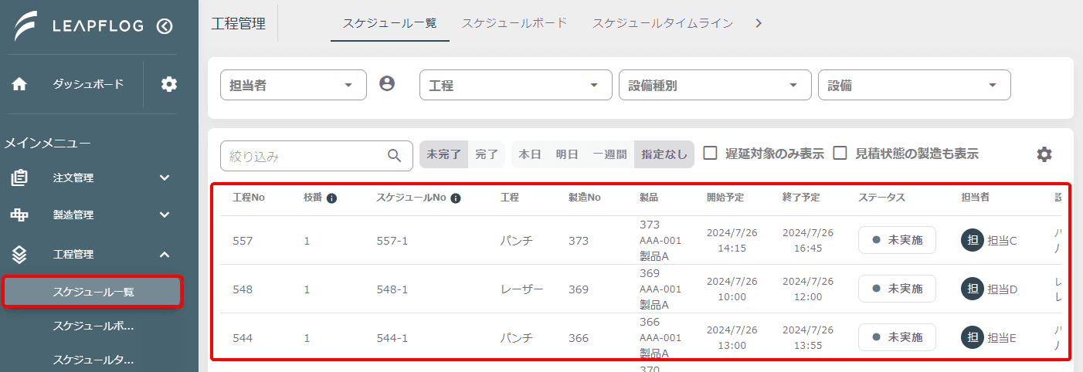
Task: Click the search magnifier icon in 絞り込み
Action: (x=395, y=155)
